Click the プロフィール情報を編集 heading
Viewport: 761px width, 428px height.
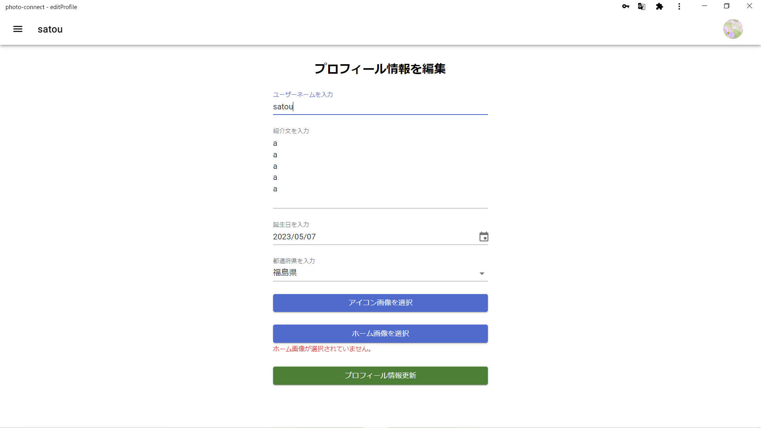coord(380,69)
